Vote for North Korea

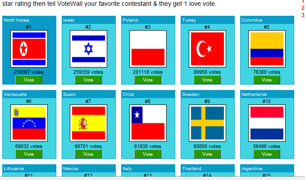click(29, 80)
